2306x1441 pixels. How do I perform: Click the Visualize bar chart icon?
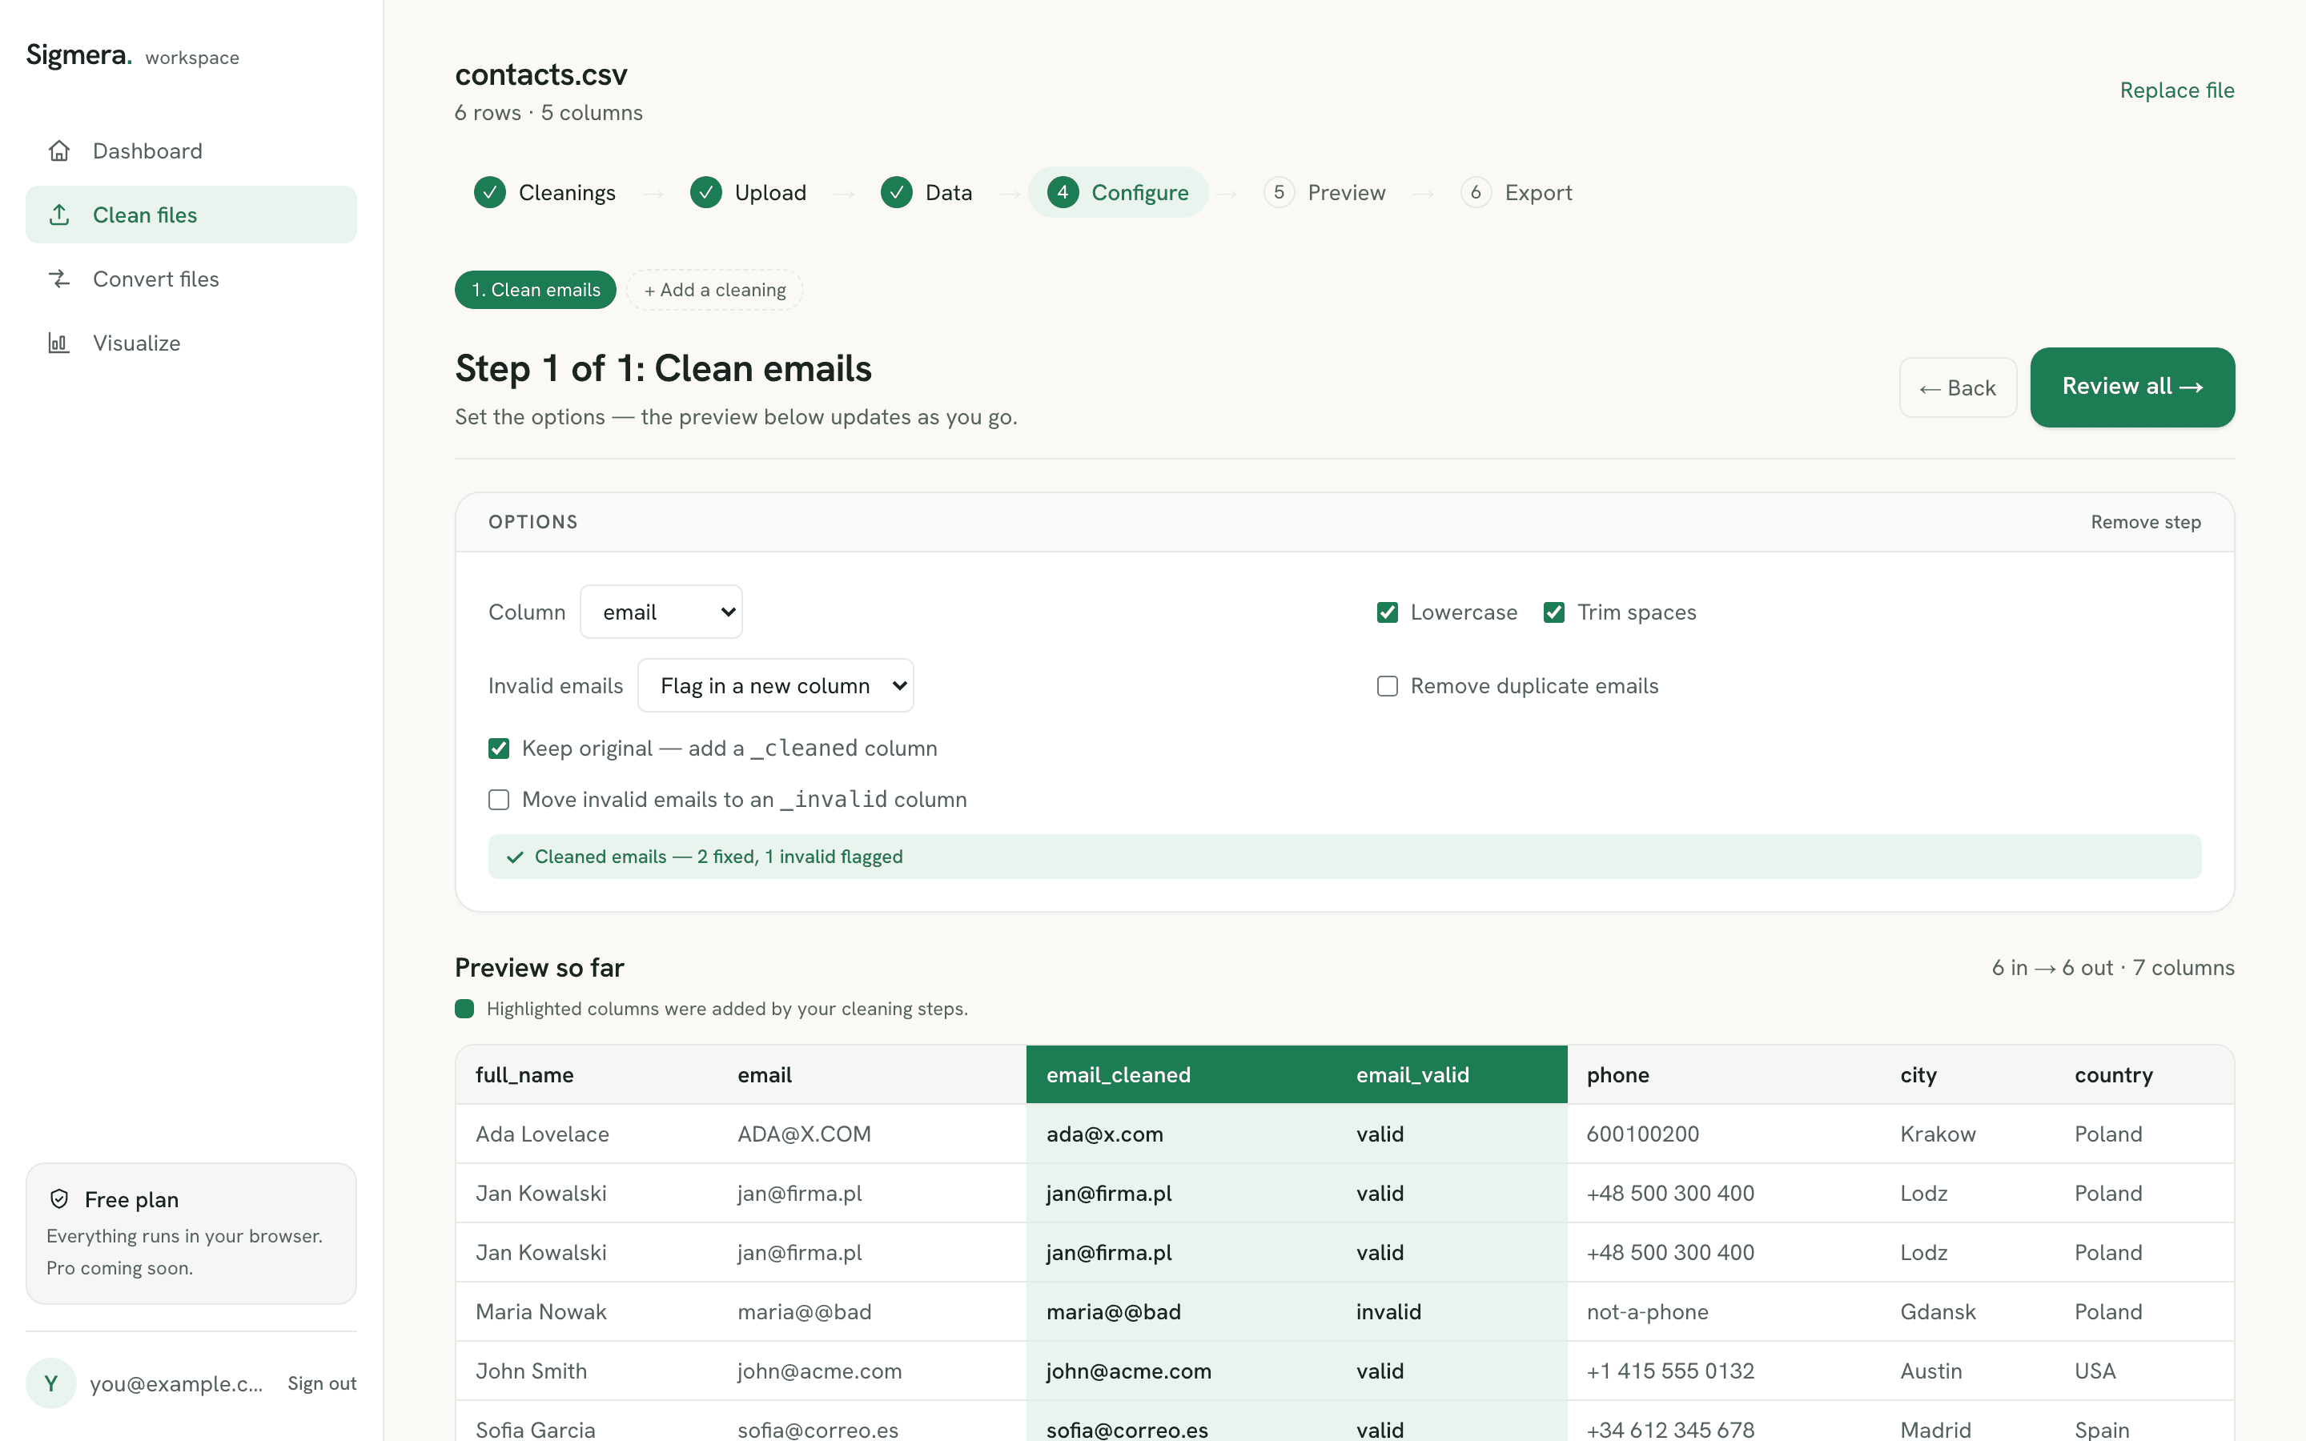pyautogui.click(x=59, y=342)
